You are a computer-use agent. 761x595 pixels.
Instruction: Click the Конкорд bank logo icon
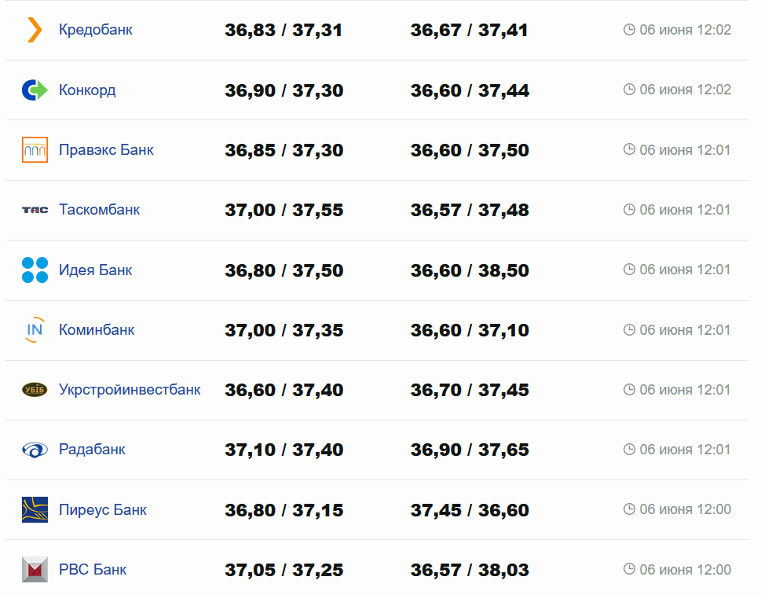click(x=35, y=90)
